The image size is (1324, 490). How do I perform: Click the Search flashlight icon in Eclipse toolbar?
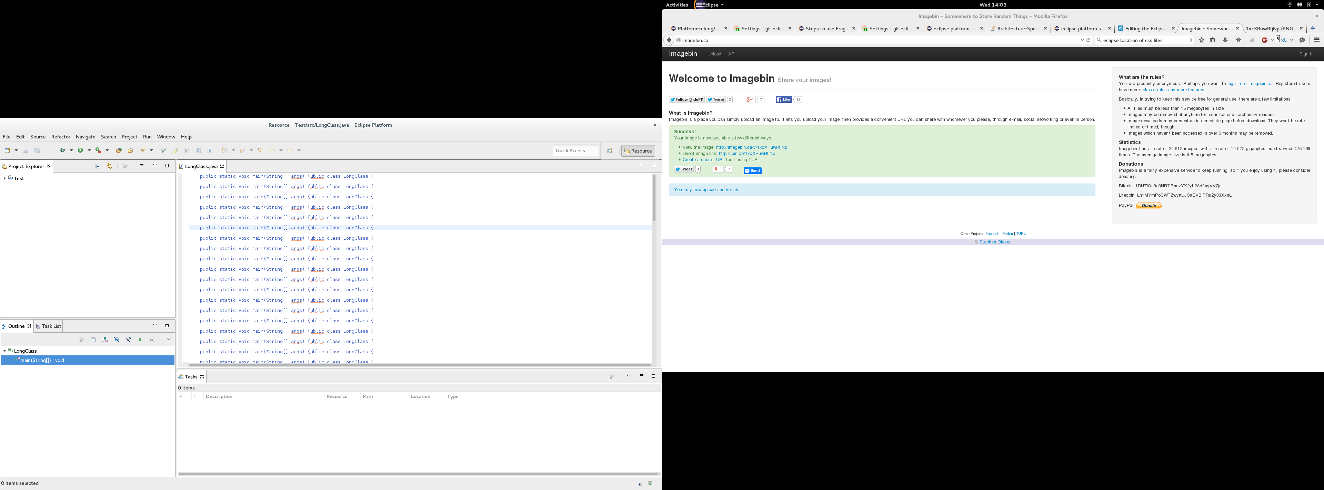pos(143,150)
